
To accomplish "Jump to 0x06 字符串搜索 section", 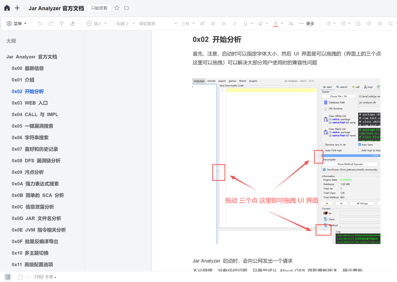I will [x=30, y=138].
